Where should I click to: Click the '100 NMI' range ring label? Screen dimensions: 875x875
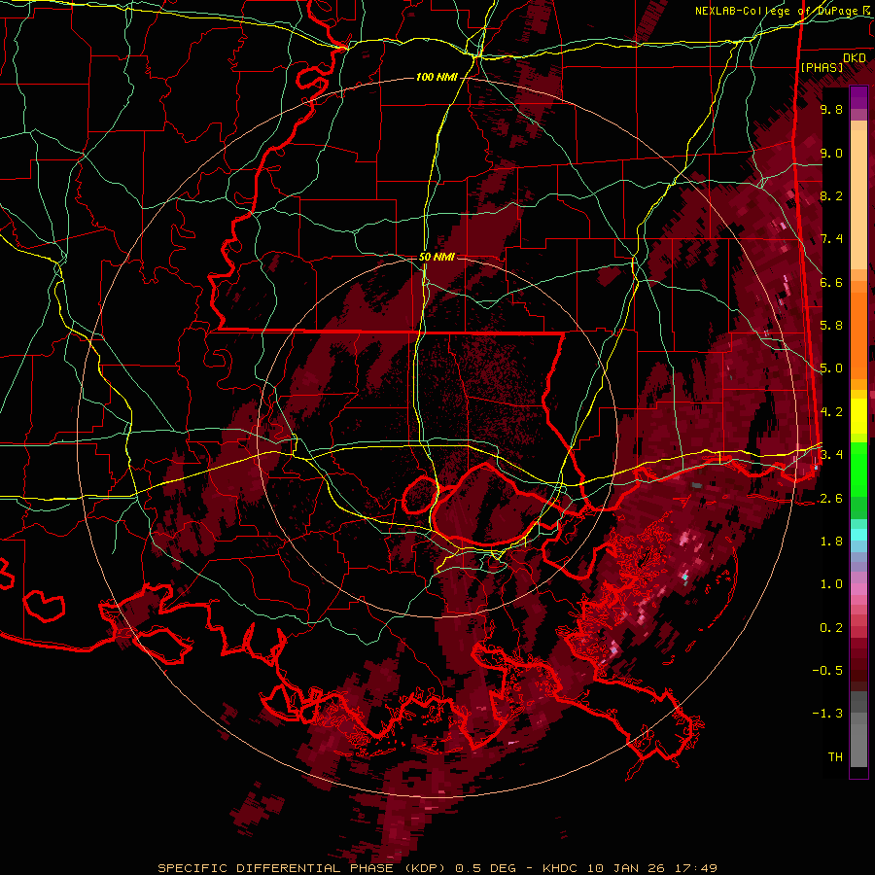437,77
